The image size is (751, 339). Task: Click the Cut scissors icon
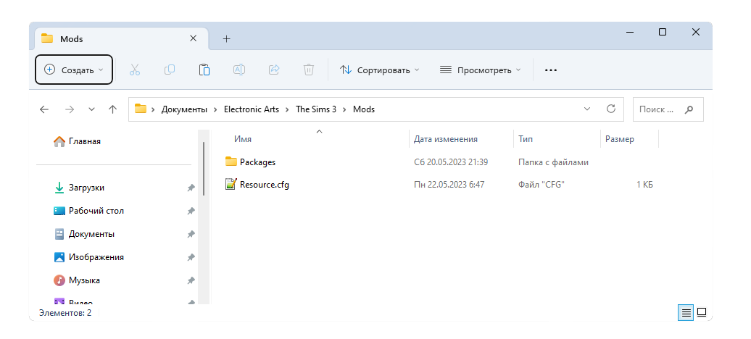click(x=135, y=70)
